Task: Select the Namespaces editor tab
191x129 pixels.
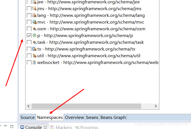Action: point(50,118)
